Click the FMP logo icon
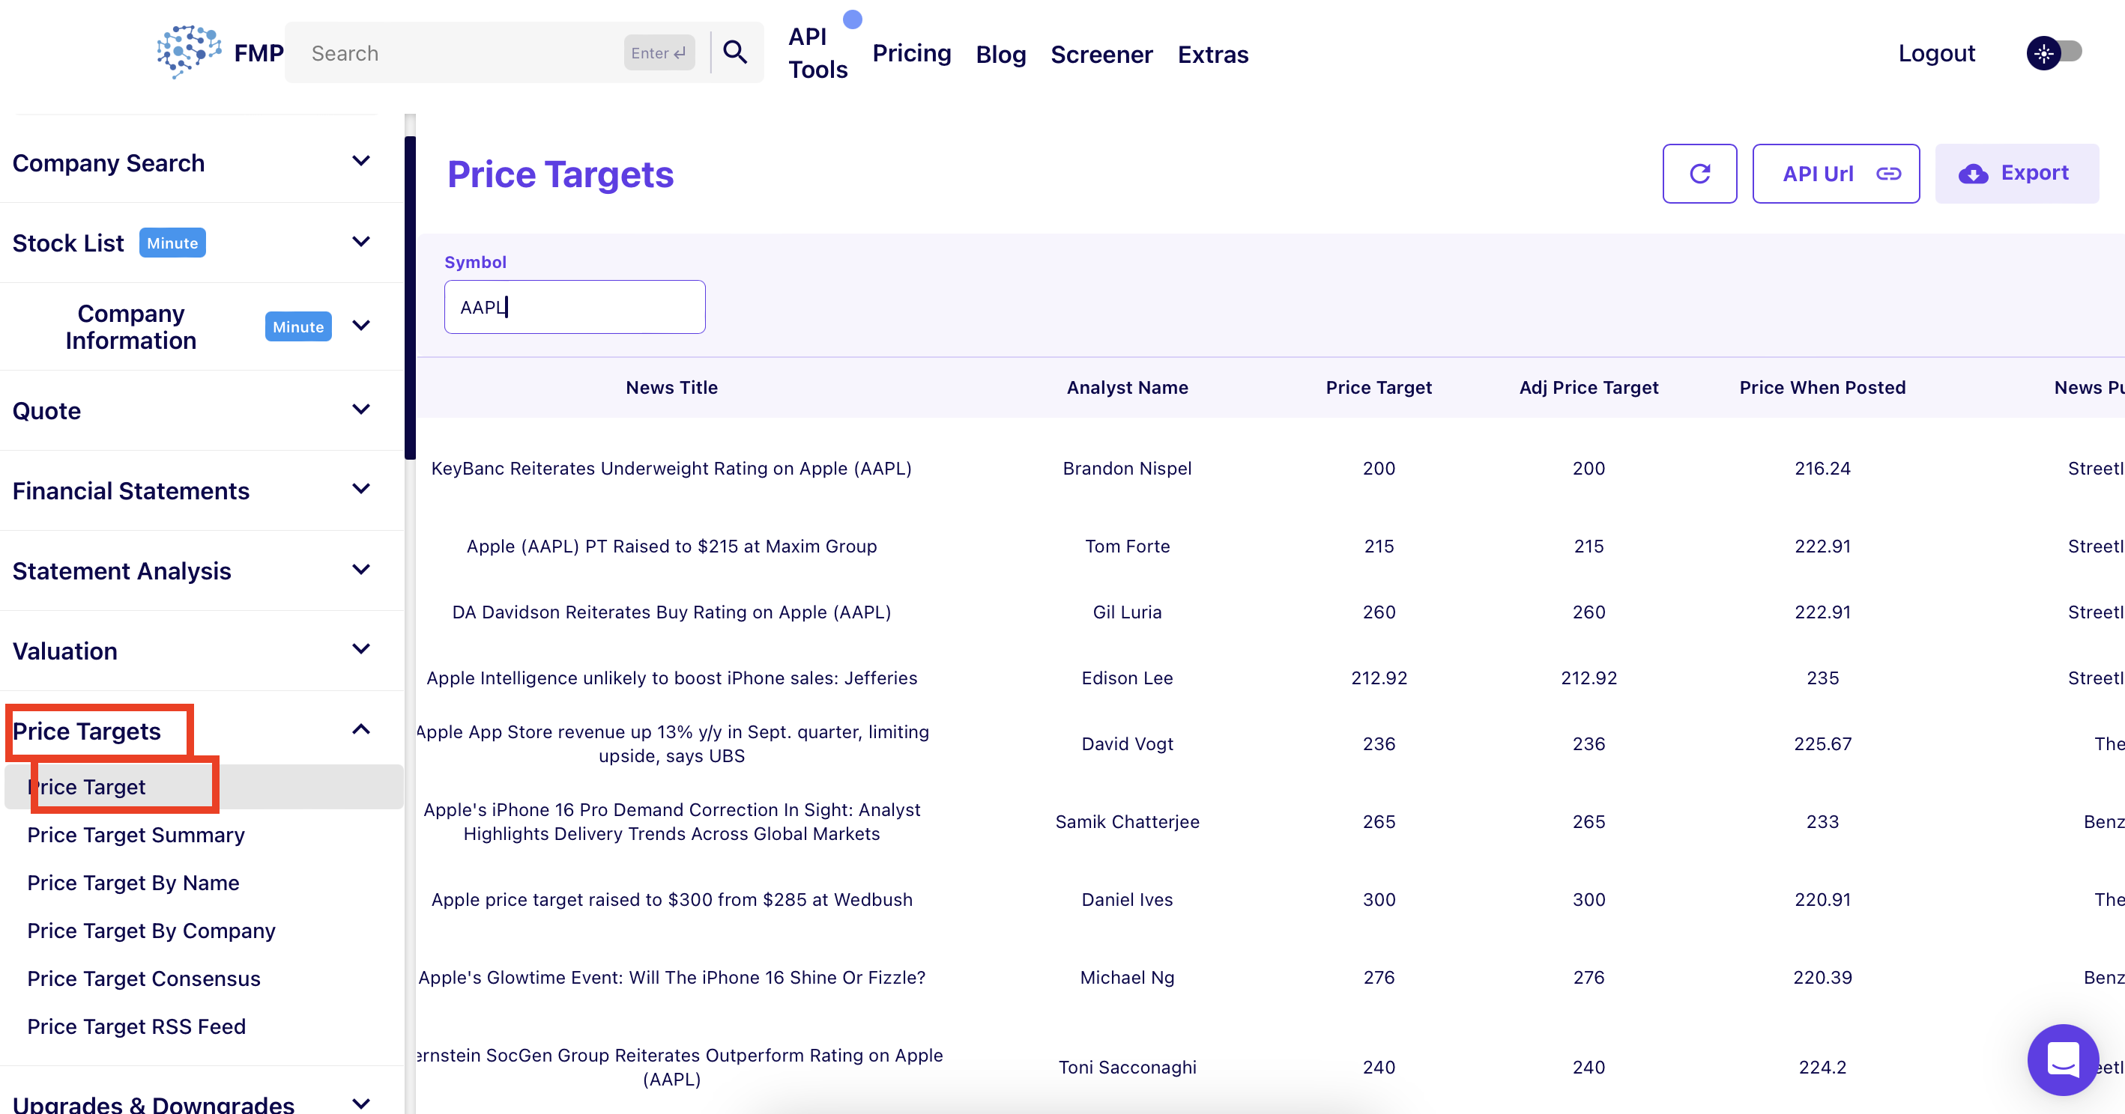The image size is (2125, 1114). pos(189,52)
